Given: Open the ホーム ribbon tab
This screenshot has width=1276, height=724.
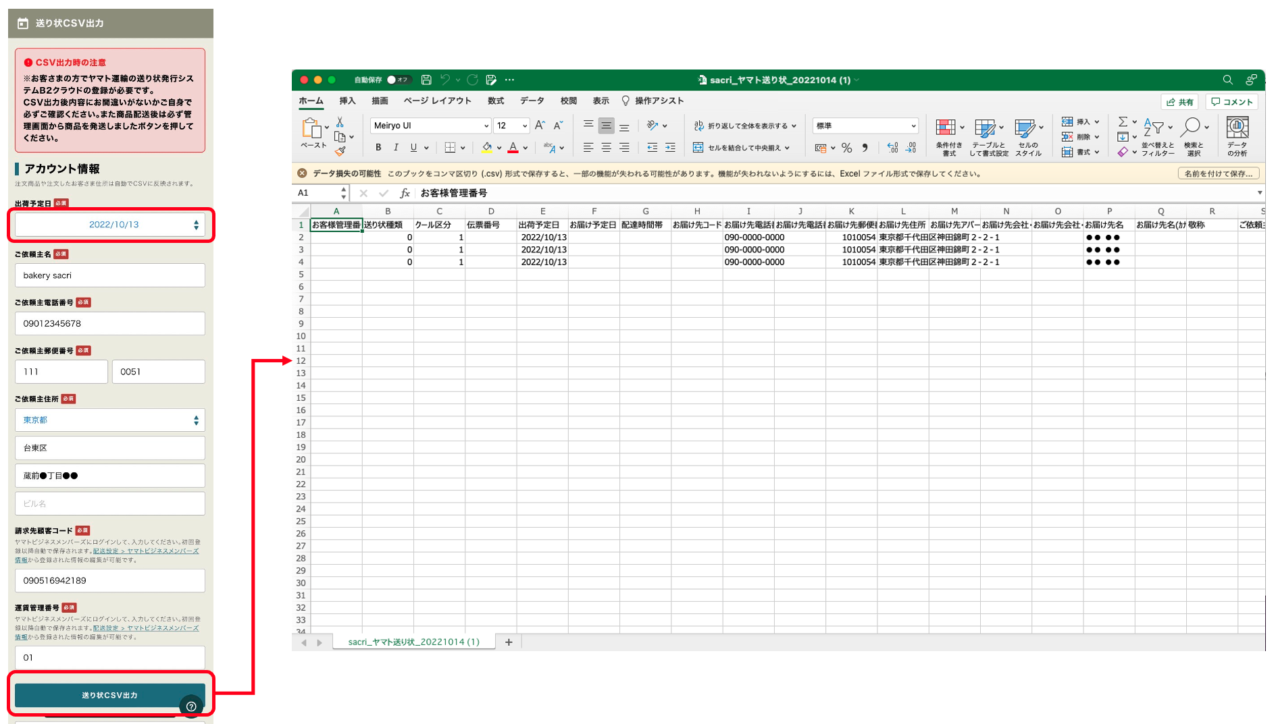Looking at the screenshot, I should 311,101.
